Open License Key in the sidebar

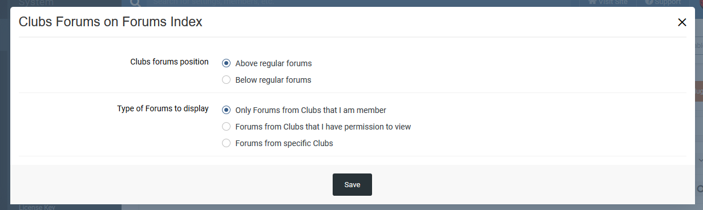tap(37, 207)
